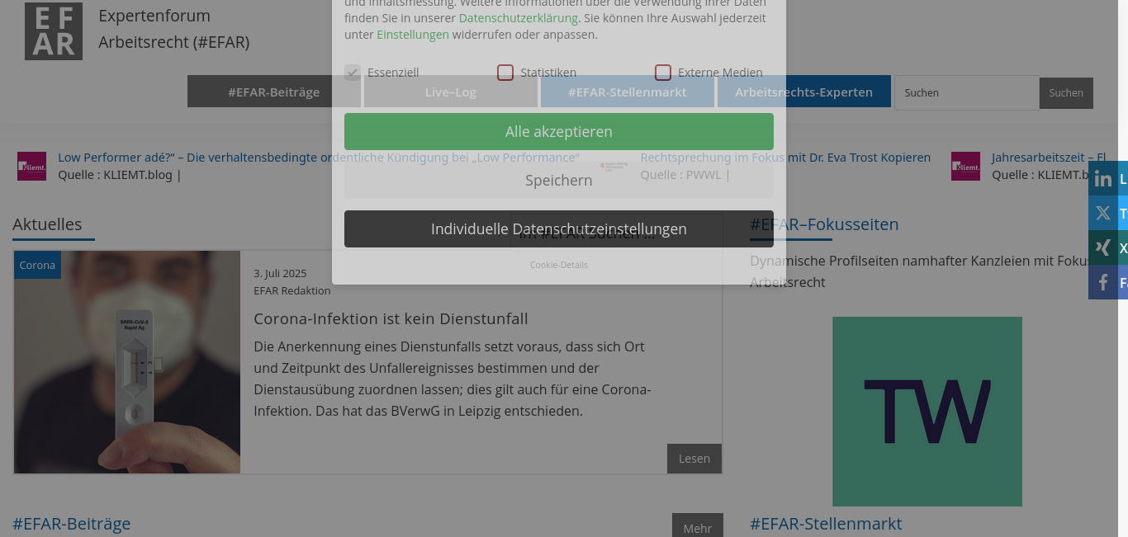Click the Aktuelles section heading
Image resolution: width=1128 pixels, height=537 pixels.
coord(47,224)
